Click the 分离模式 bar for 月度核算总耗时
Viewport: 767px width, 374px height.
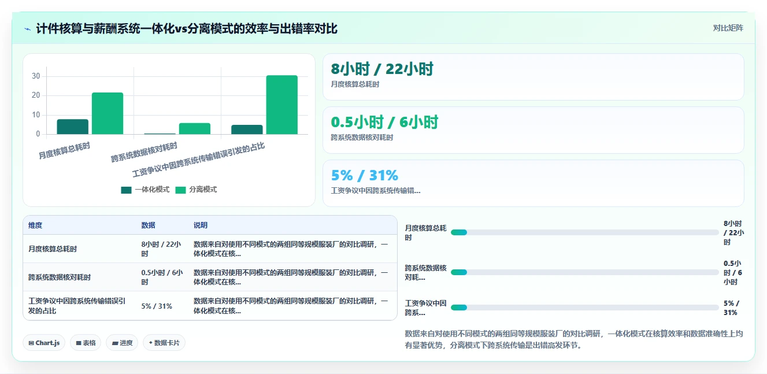coord(108,113)
